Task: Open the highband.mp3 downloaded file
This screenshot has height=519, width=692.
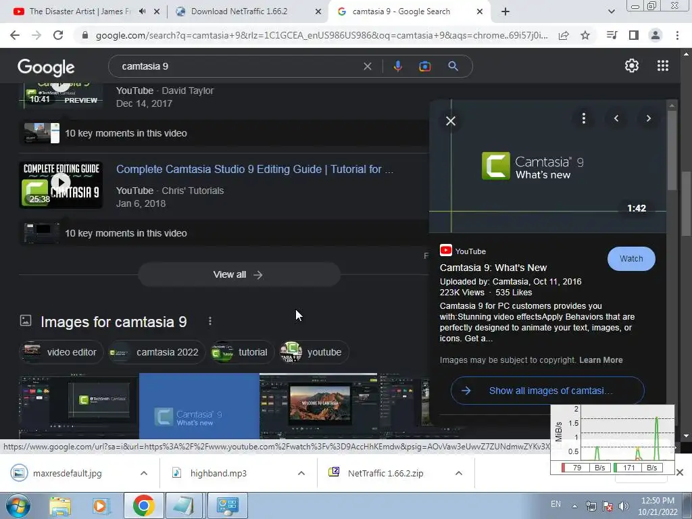Action: click(218, 473)
